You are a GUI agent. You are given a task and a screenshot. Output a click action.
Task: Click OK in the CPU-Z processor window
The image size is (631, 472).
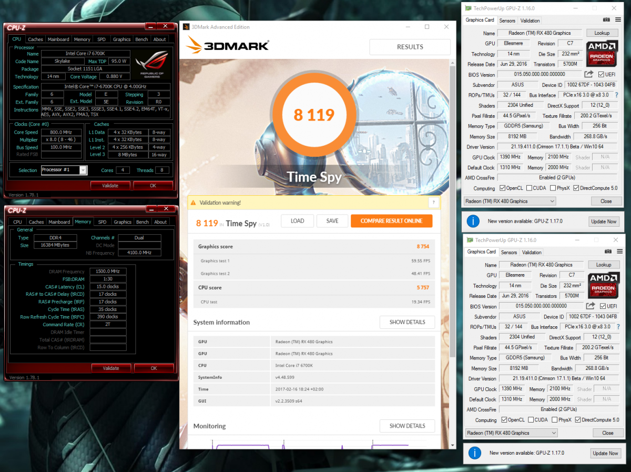153,185
